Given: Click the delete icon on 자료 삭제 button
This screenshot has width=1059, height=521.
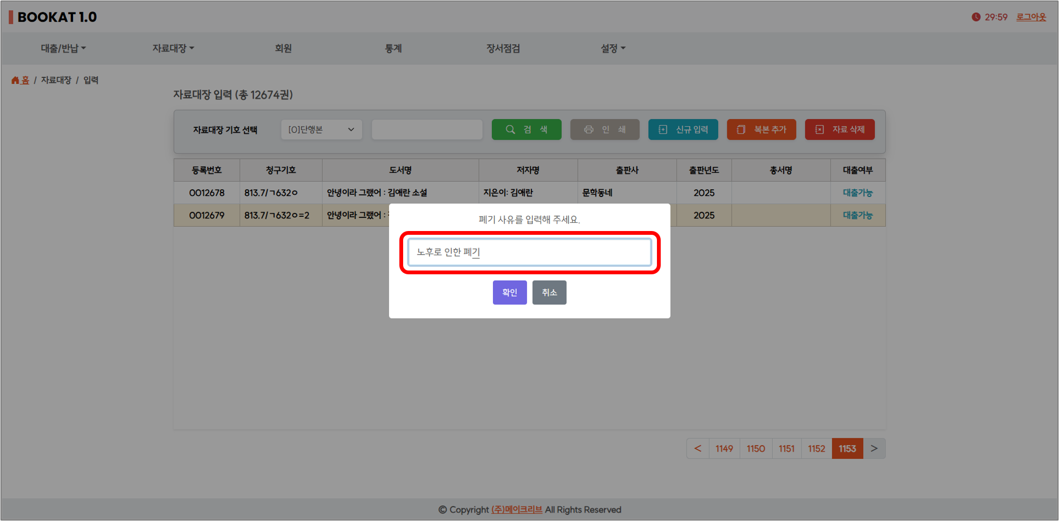Looking at the screenshot, I should (819, 130).
